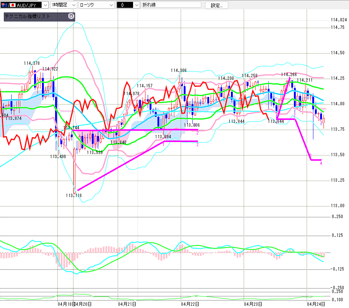This screenshot has width=349, height=308.
Task: Click the 114.378 high price label
Action: coord(31,63)
